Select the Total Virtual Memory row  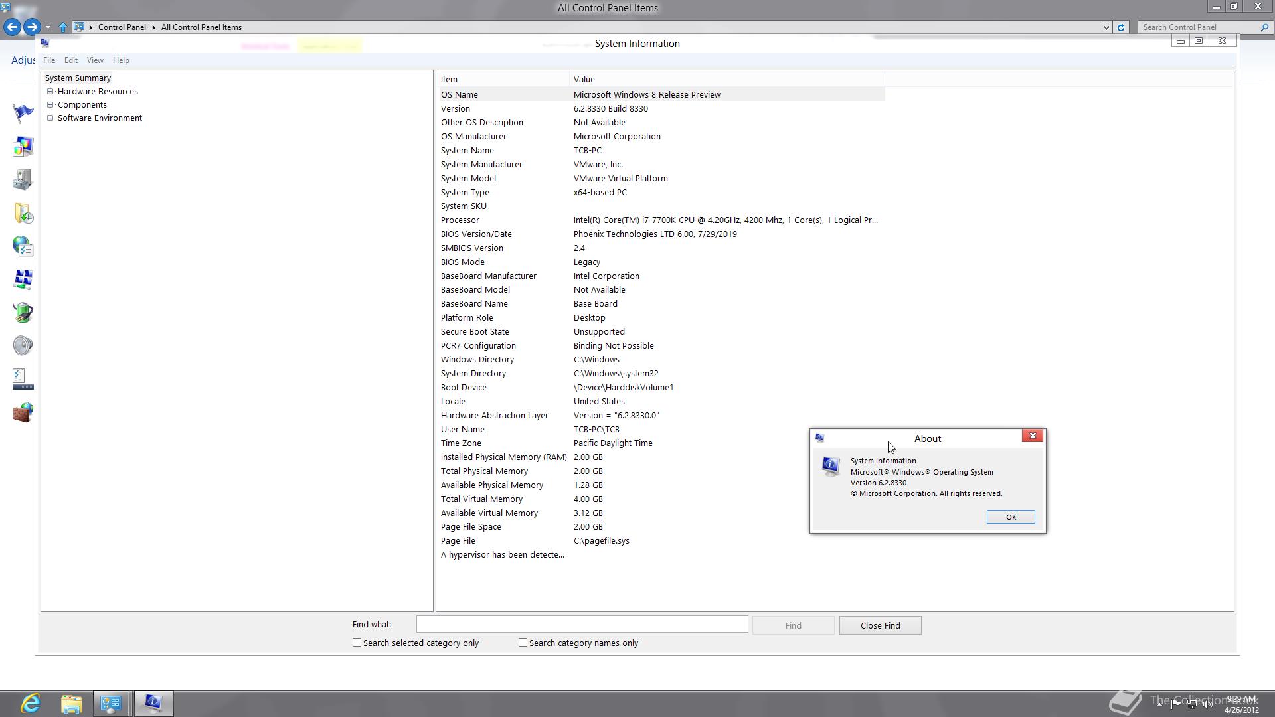[x=661, y=499]
